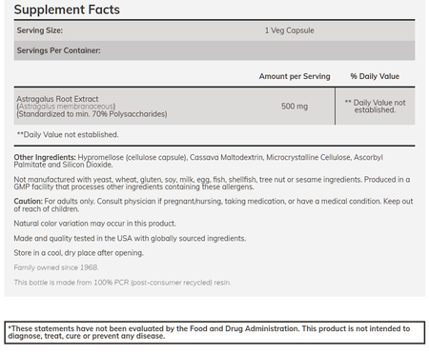The image size is (429, 354).
Task: Click Natural color variation may occur line
Action: point(94,224)
